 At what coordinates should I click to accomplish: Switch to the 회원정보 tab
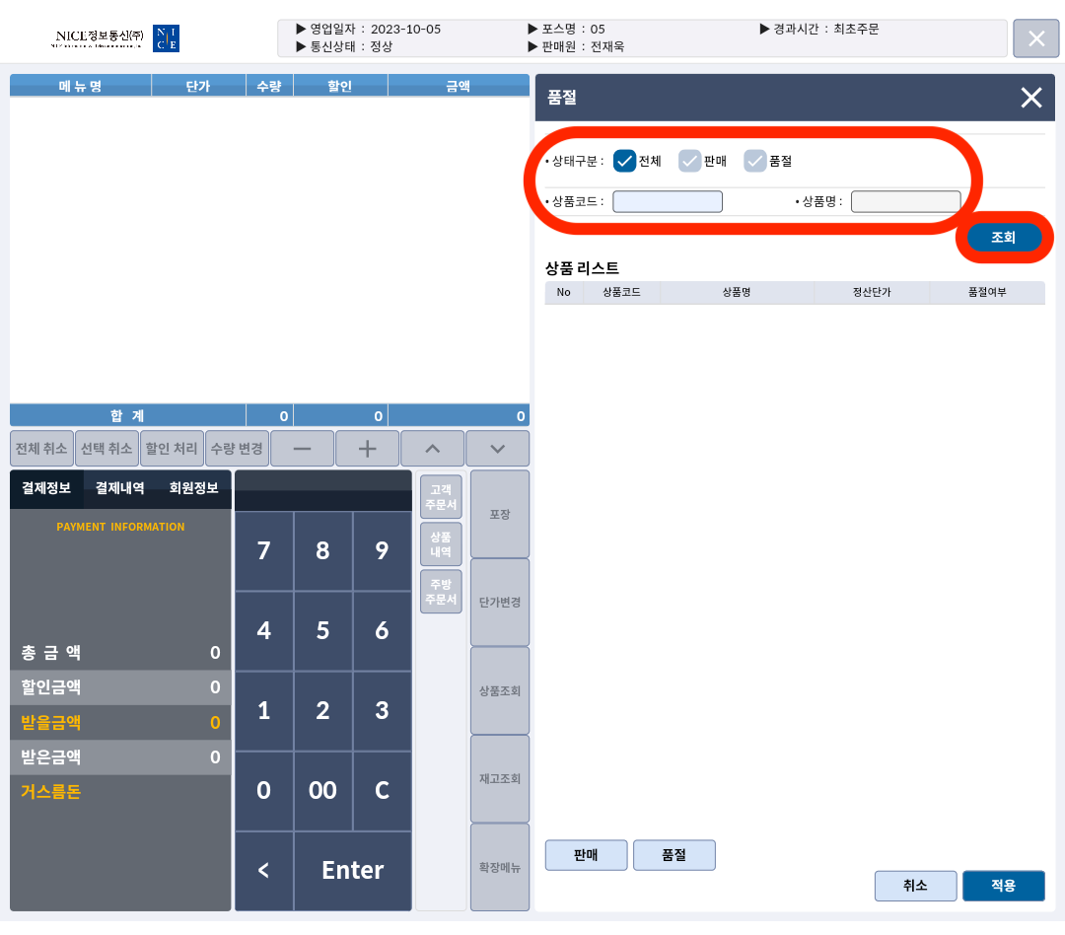coord(193,488)
